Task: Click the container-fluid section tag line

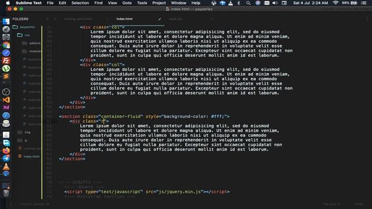Action: 144,116
